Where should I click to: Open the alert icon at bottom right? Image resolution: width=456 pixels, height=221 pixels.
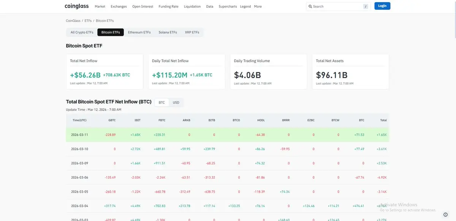coord(445,215)
